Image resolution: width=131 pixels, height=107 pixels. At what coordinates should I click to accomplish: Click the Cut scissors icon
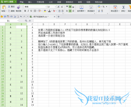click(9, 7)
